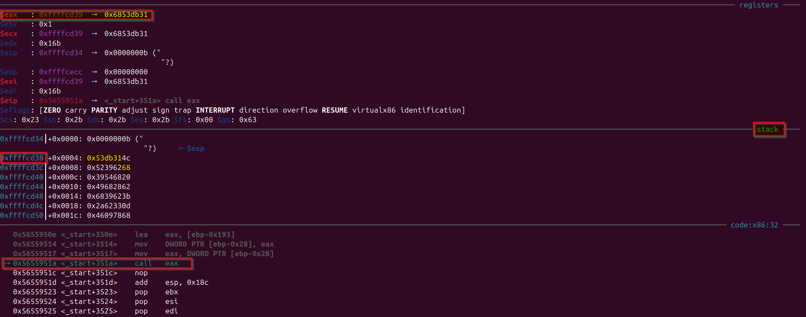This screenshot has height=317, width=806.
Task: Click the $eip register value 0x5655951a
Action: click(60, 100)
